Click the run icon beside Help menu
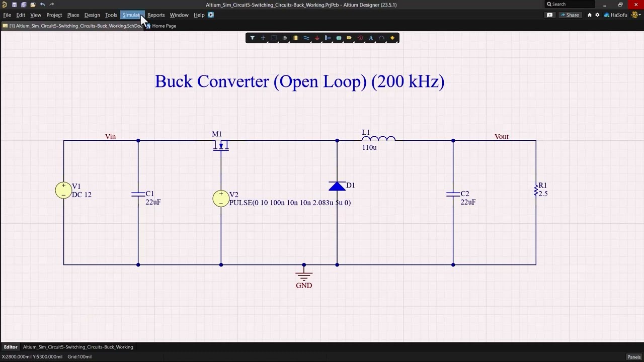Image resolution: width=644 pixels, height=362 pixels. point(211,15)
